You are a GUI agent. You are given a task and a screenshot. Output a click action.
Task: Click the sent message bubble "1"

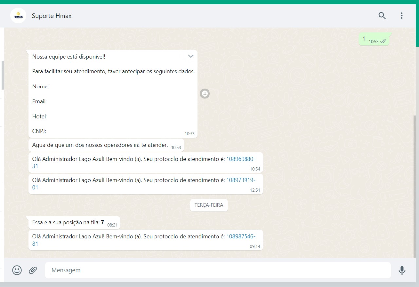click(364, 39)
